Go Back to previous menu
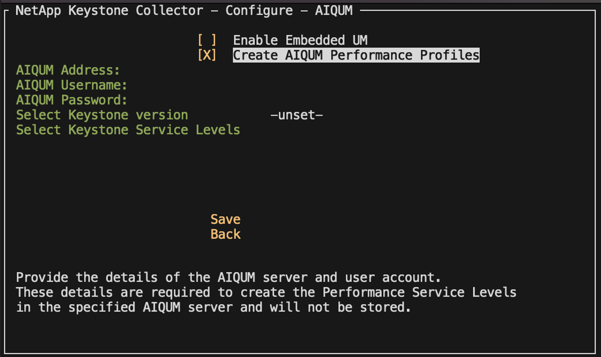 point(225,234)
